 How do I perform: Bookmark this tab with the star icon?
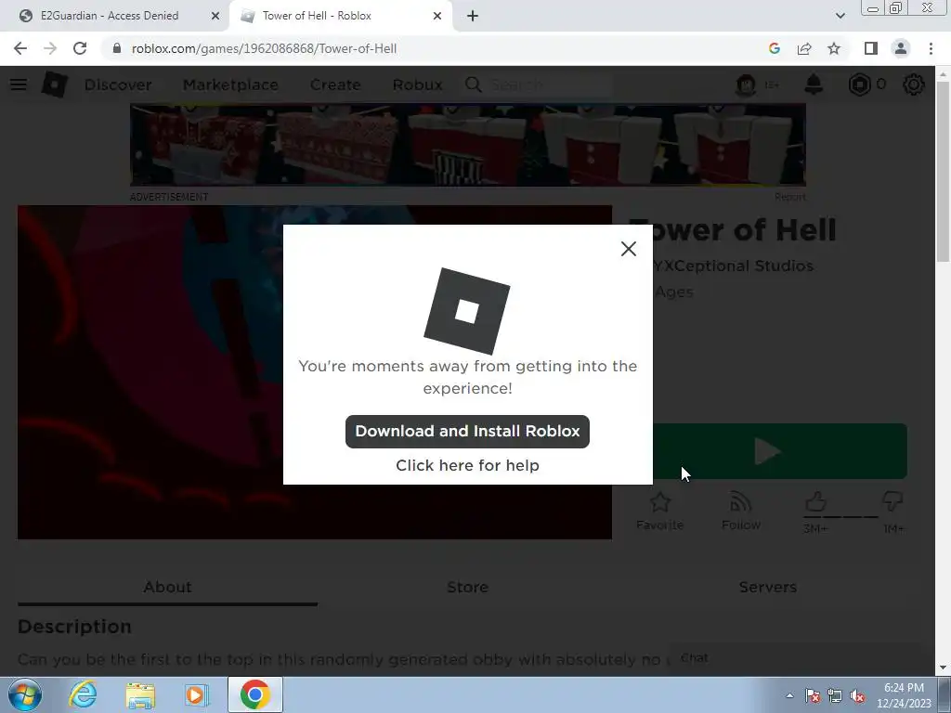point(834,48)
